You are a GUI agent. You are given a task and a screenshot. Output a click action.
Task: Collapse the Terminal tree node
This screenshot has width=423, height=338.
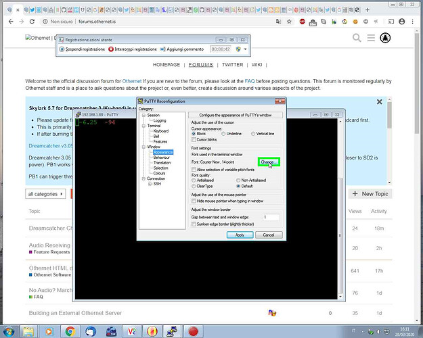143,126
